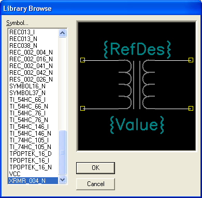This screenshot has height=198, width=202.
Task: Click the symbol list scrollbar thumb
Action: point(62,152)
